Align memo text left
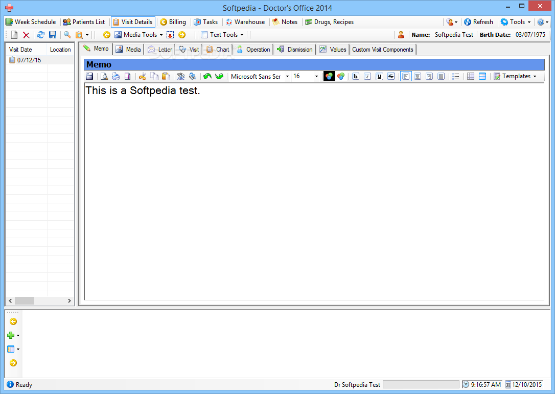 pyautogui.click(x=406, y=76)
